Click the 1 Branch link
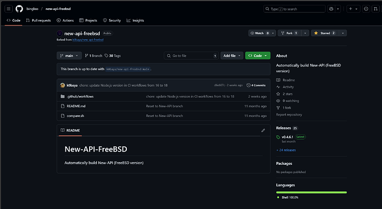Viewport: 382px width, 209px height. 94,56
